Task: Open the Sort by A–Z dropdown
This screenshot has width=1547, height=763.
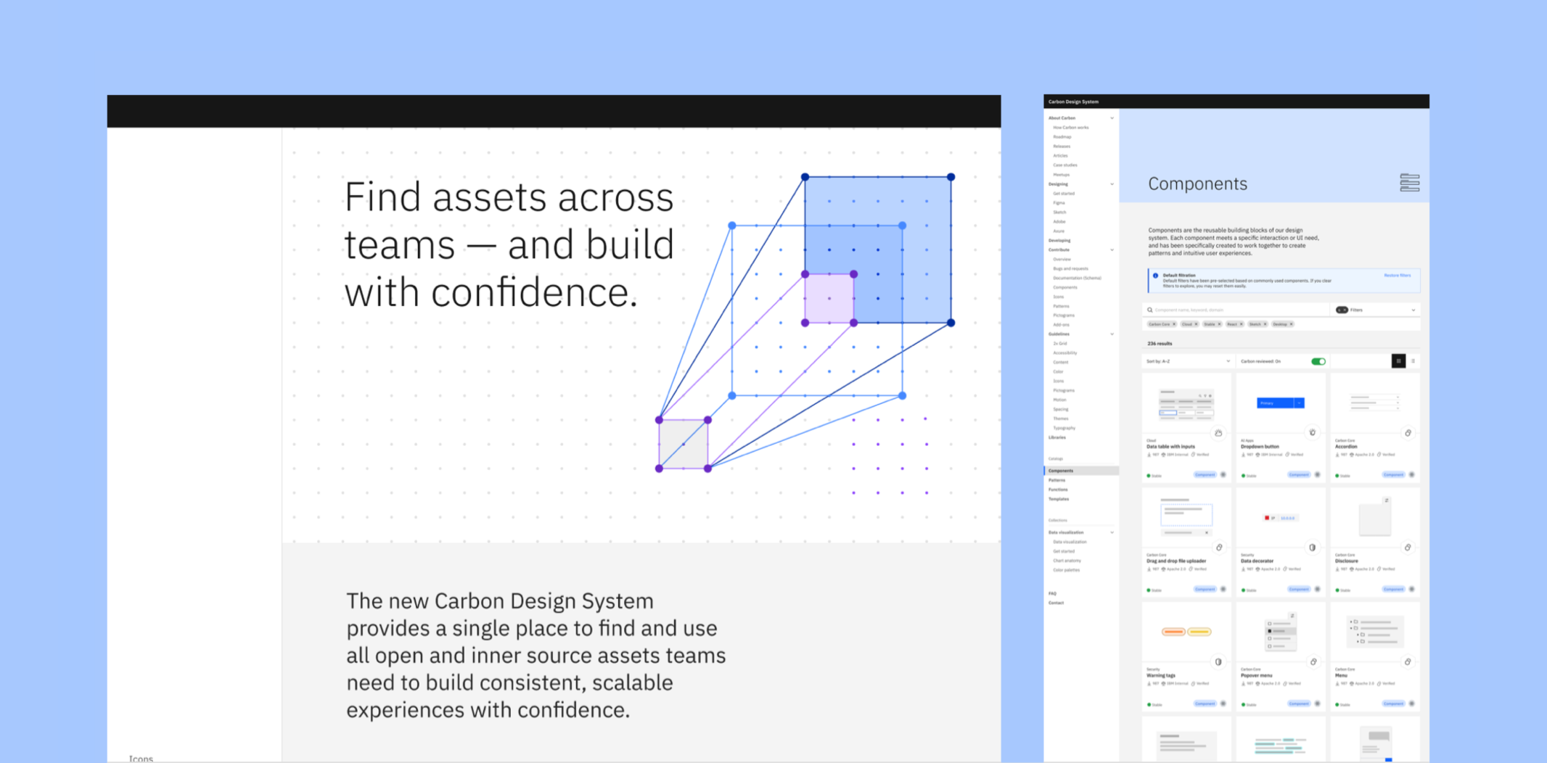Action: coord(1188,361)
